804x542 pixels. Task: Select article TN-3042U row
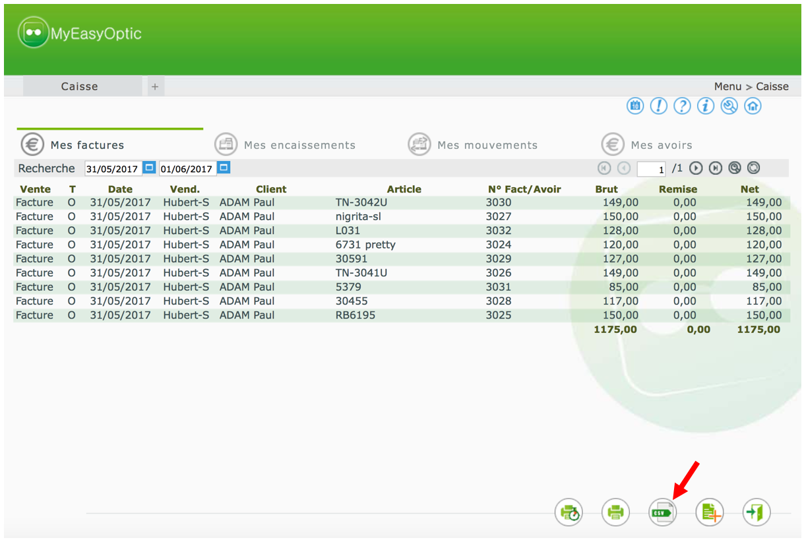point(402,202)
